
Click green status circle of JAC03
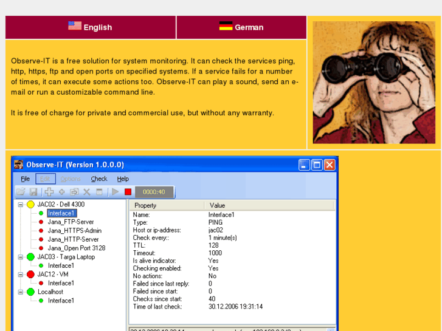coord(30,257)
